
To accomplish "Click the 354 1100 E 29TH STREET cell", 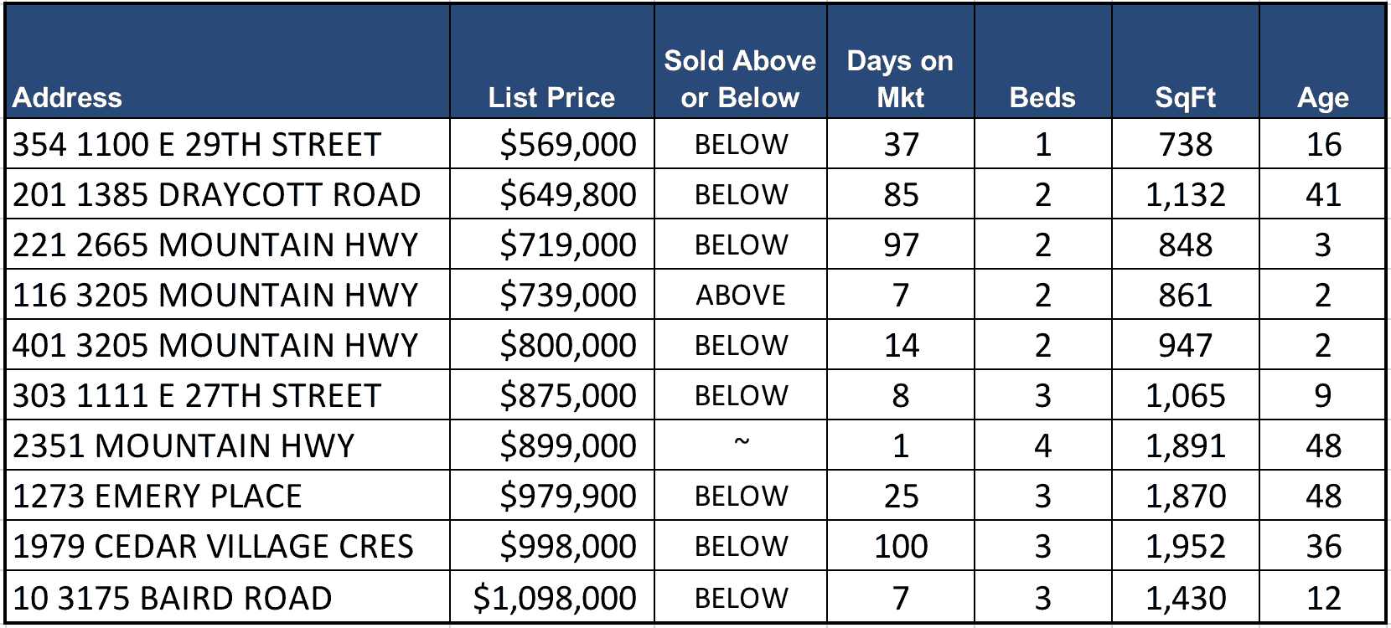I will [197, 145].
